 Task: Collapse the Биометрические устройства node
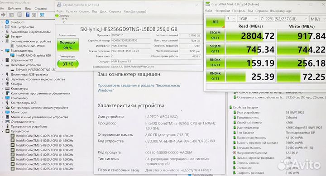pyautogui.click(x=2, y=41)
